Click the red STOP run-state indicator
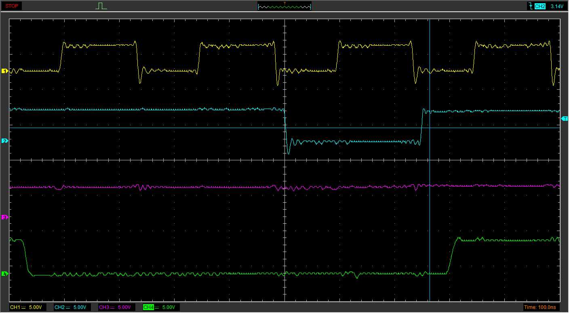 (12, 6)
